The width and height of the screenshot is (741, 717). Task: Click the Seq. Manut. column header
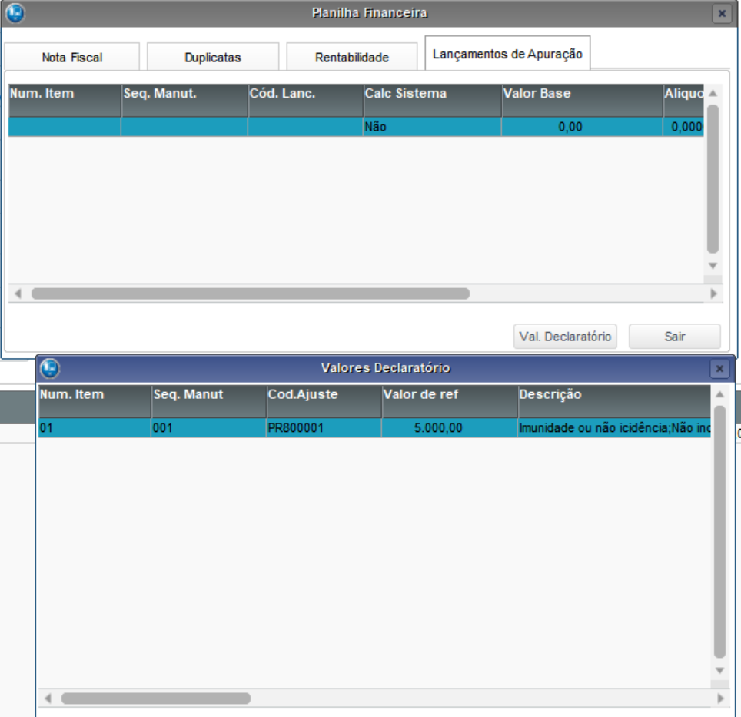(x=184, y=101)
